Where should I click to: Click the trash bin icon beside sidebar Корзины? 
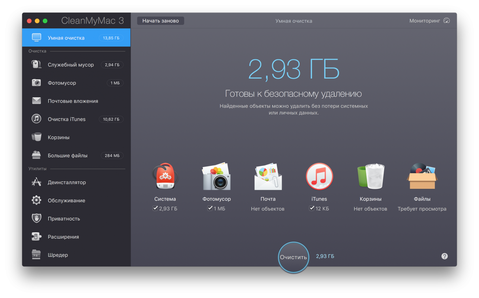(36, 137)
